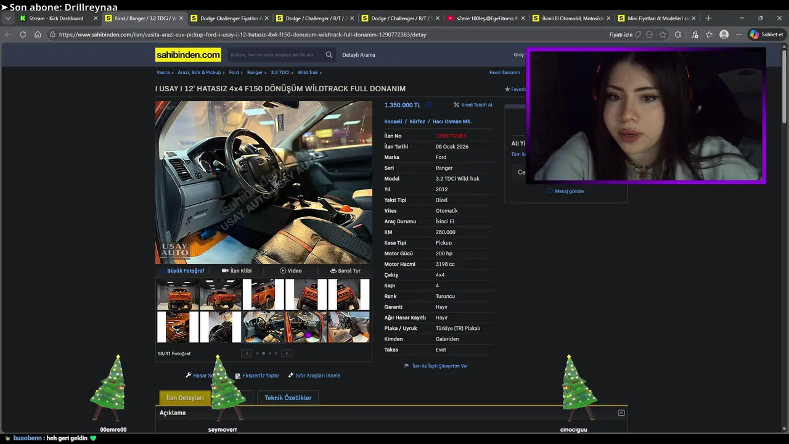The height and width of the screenshot is (444, 789).
Task: Open İlan Klibi clip
Action: coord(237,271)
